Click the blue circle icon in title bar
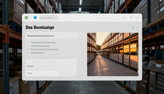This screenshot has height=94, width=164. (35, 18)
